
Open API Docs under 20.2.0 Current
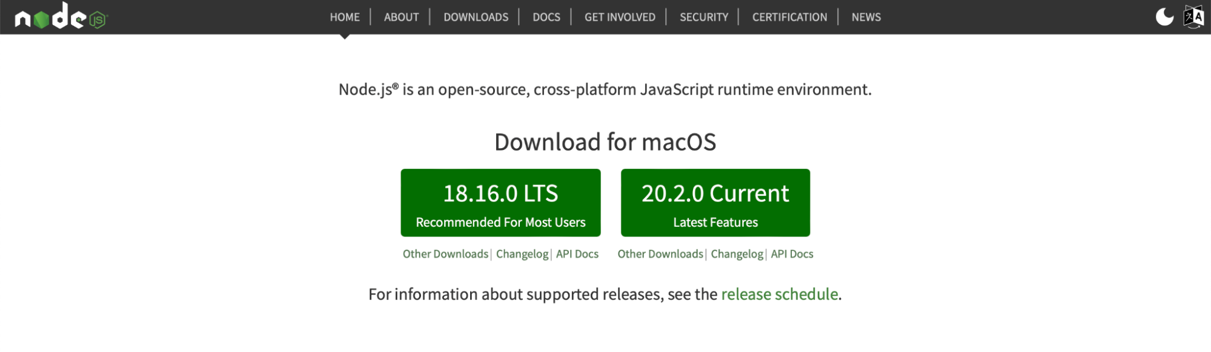click(x=792, y=254)
